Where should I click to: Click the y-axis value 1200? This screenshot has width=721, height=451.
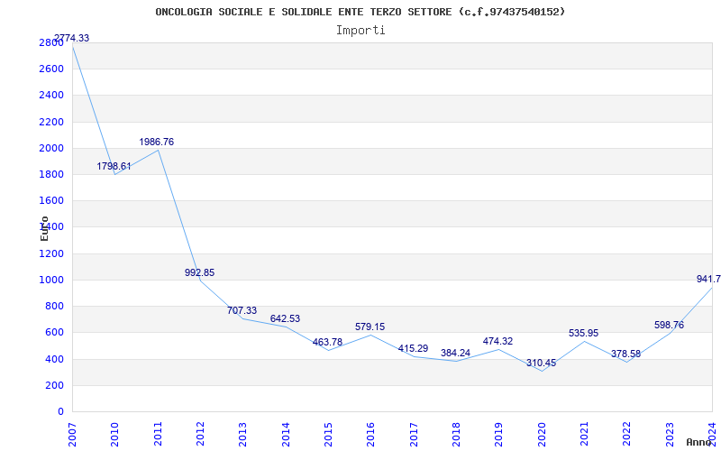51,253
